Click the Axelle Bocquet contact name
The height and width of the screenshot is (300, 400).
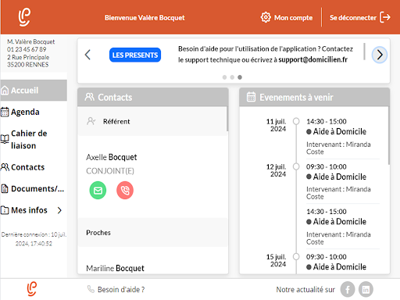coord(112,157)
